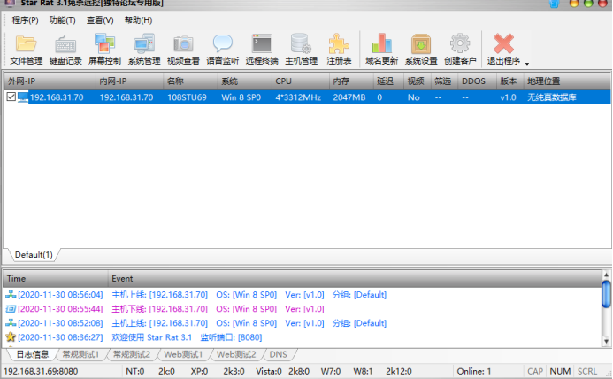The image size is (613, 379).
Task: Switch to the DNS tab
Action: 278,354
